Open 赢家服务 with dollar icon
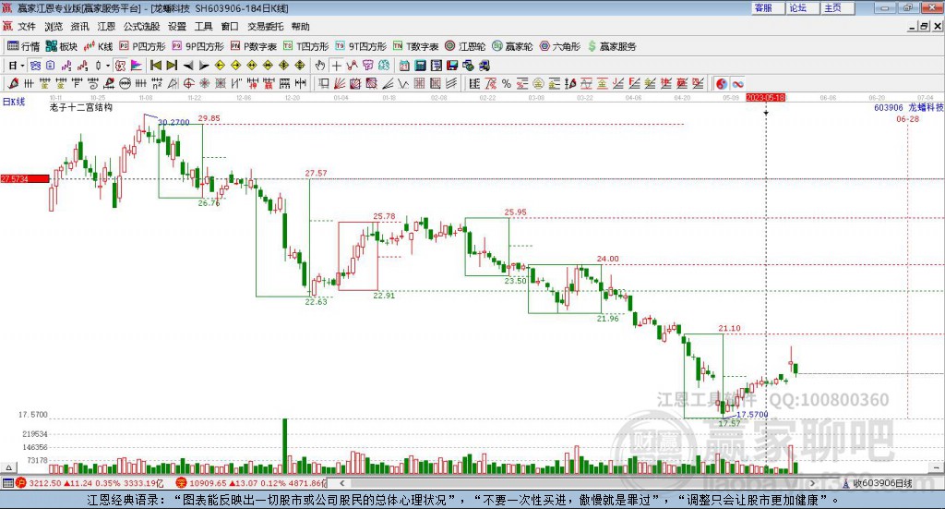The image size is (945, 509). 612,46
